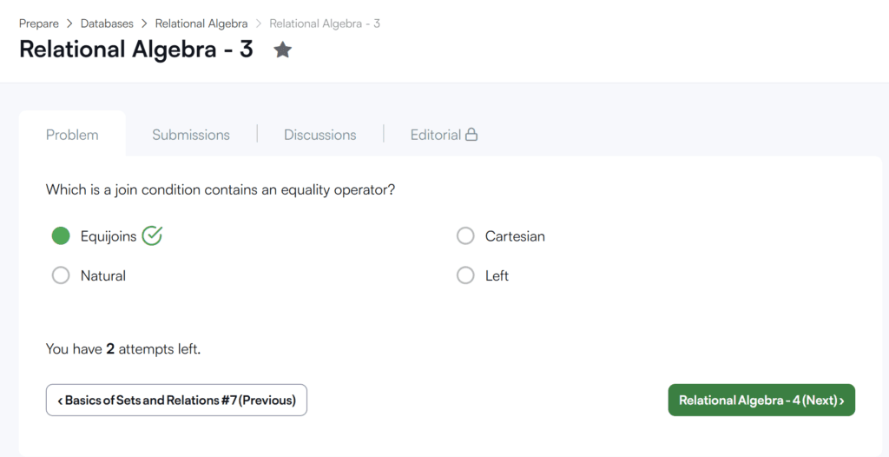The height and width of the screenshot is (457, 889).
Task: Open the Problem tab
Action: pyautogui.click(x=72, y=135)
